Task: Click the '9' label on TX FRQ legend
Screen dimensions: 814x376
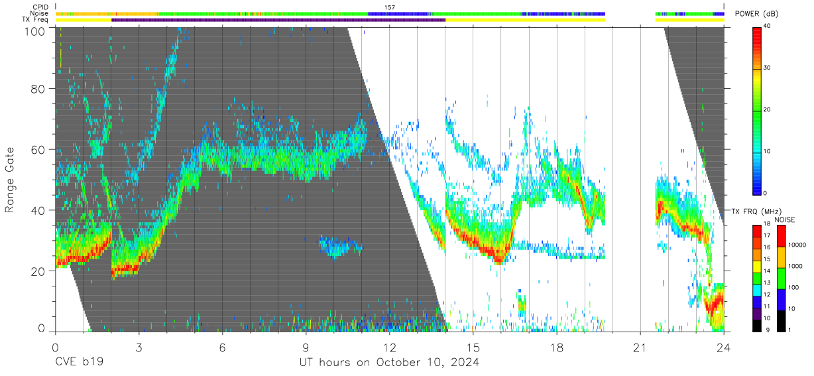Action: point(769,330)
